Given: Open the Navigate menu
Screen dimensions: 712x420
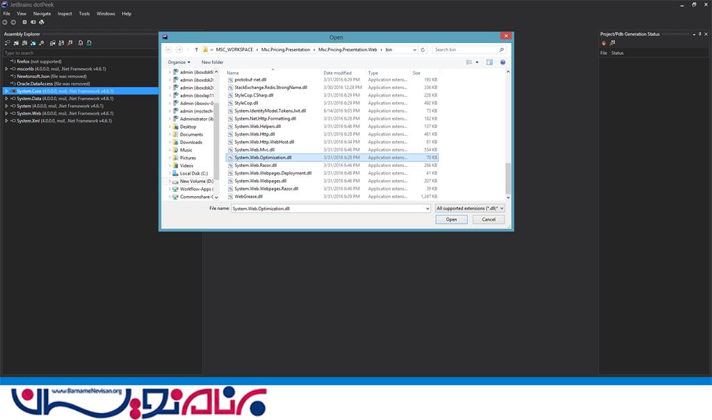Looking at the screenshot, I should [x=42, y=14].
